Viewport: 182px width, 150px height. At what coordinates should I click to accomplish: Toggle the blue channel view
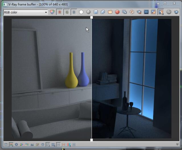[x=74, y=12]
